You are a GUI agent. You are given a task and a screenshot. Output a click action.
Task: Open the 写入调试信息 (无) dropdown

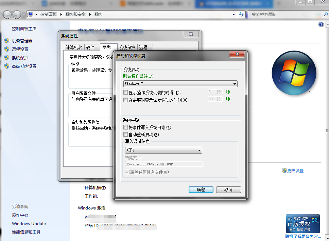[x=163, y=150]
